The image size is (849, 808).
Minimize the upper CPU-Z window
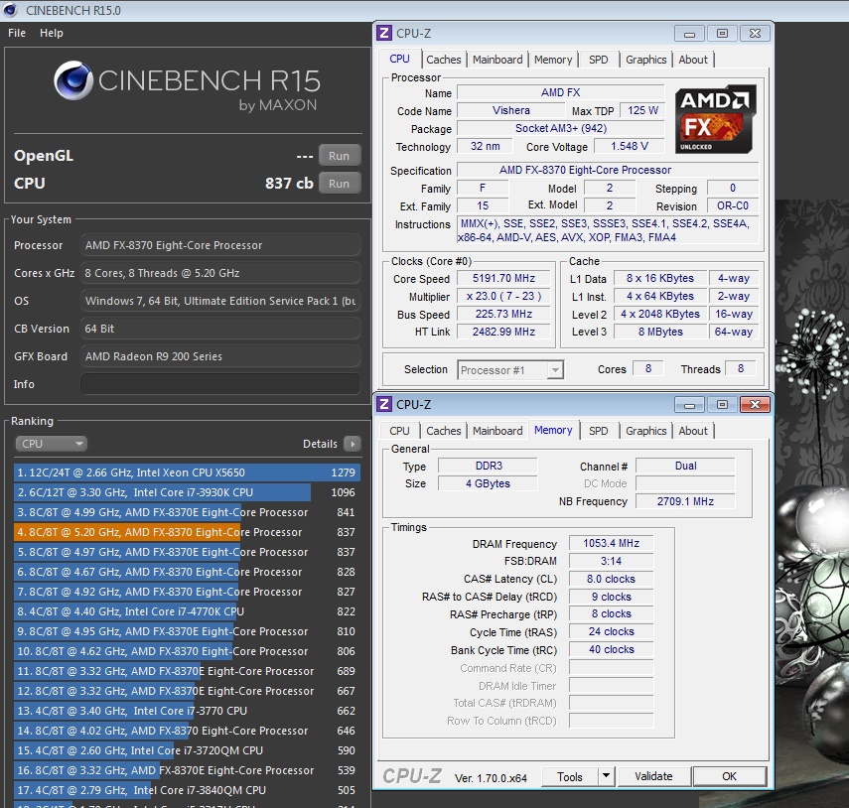pyautogui.click(x=689, y=34)
